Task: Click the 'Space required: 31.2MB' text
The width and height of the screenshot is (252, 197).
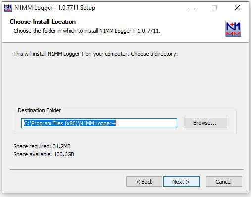Action: coord(42,146)
